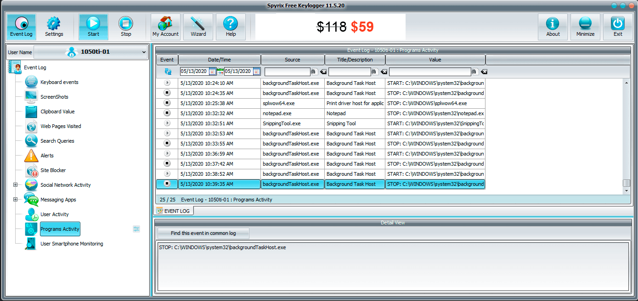Click binoculars search icon for Source filter
638x301 pixels.
click(314, 72)
